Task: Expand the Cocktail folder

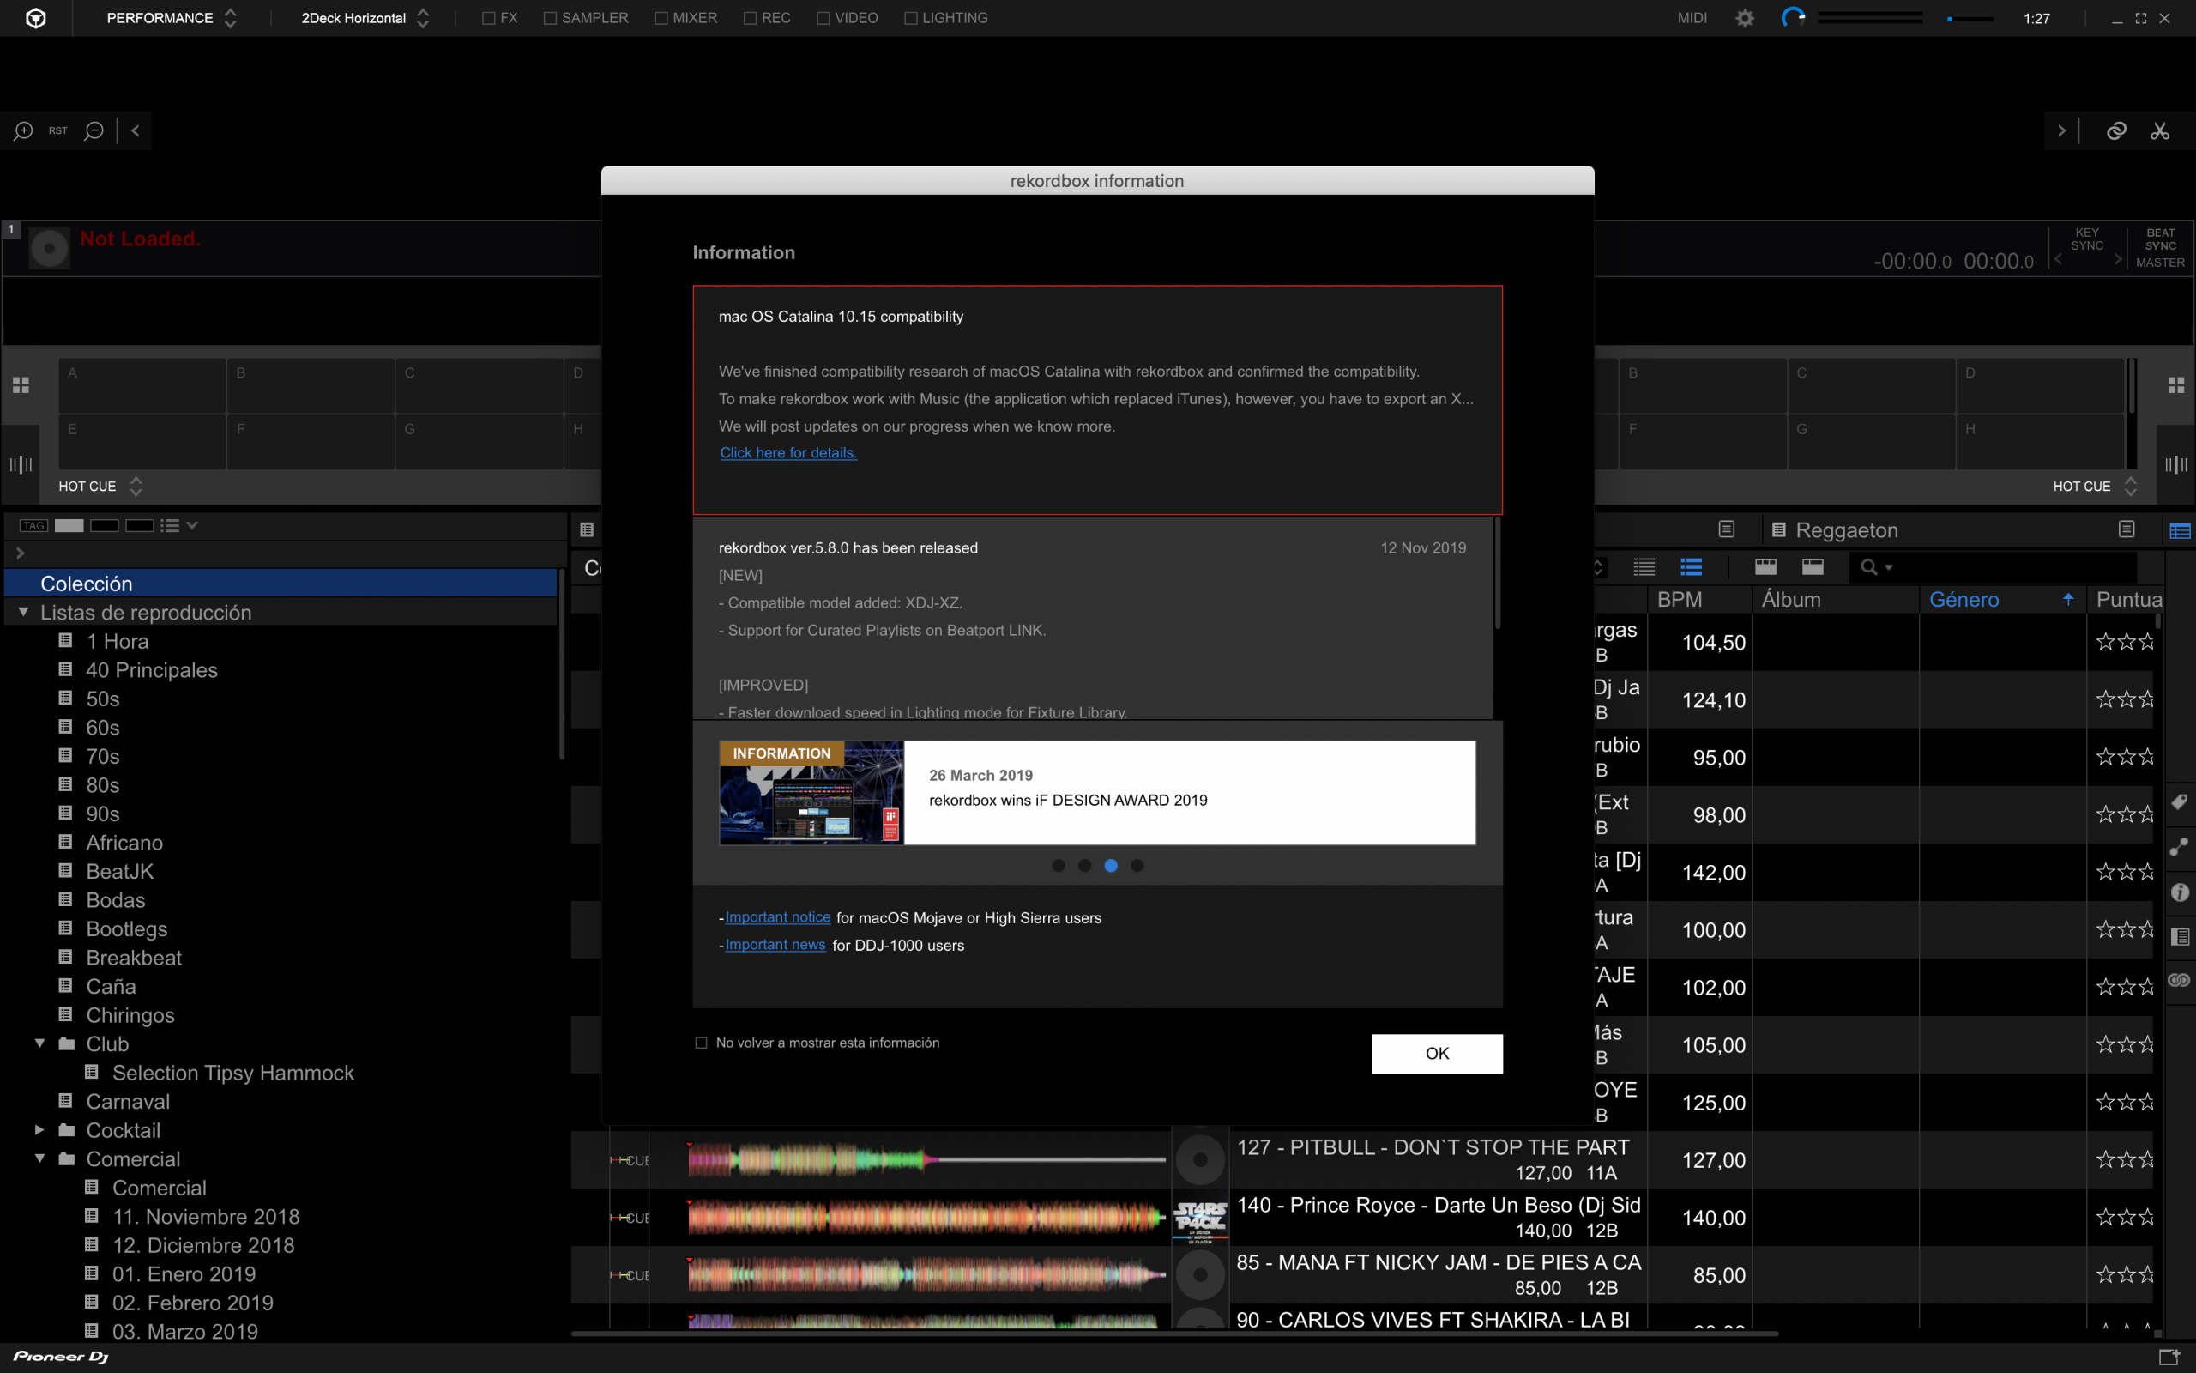Action: tap(40, 1129)
